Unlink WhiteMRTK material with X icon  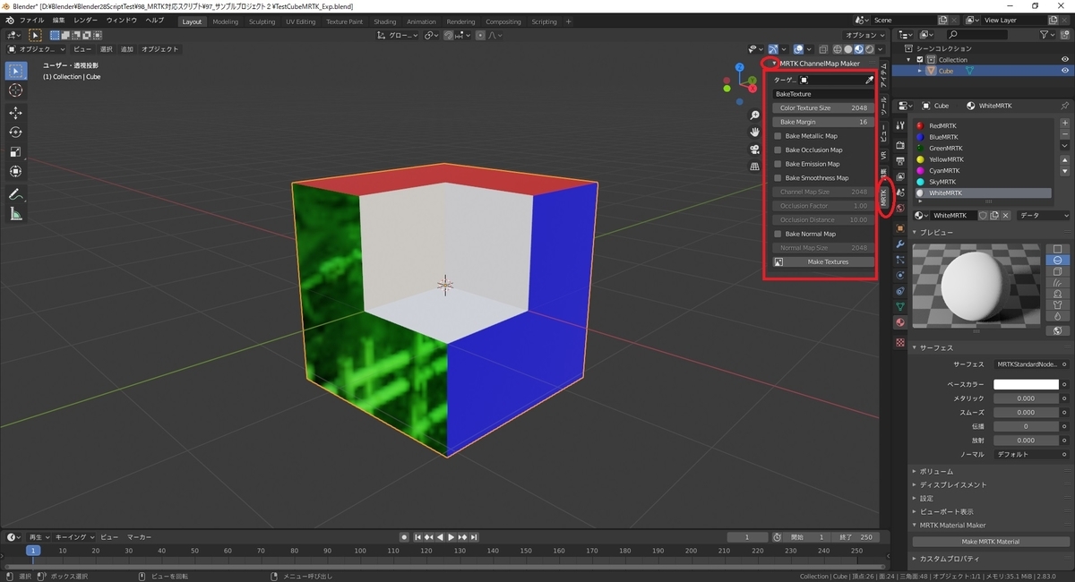click(1005, 216)
